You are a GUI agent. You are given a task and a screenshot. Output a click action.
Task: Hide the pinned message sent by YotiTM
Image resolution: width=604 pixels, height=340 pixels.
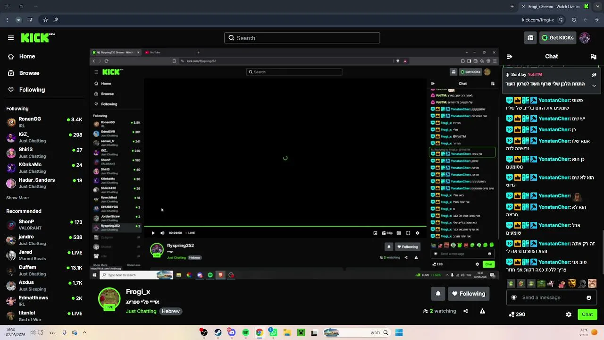(x=594, y=75)
